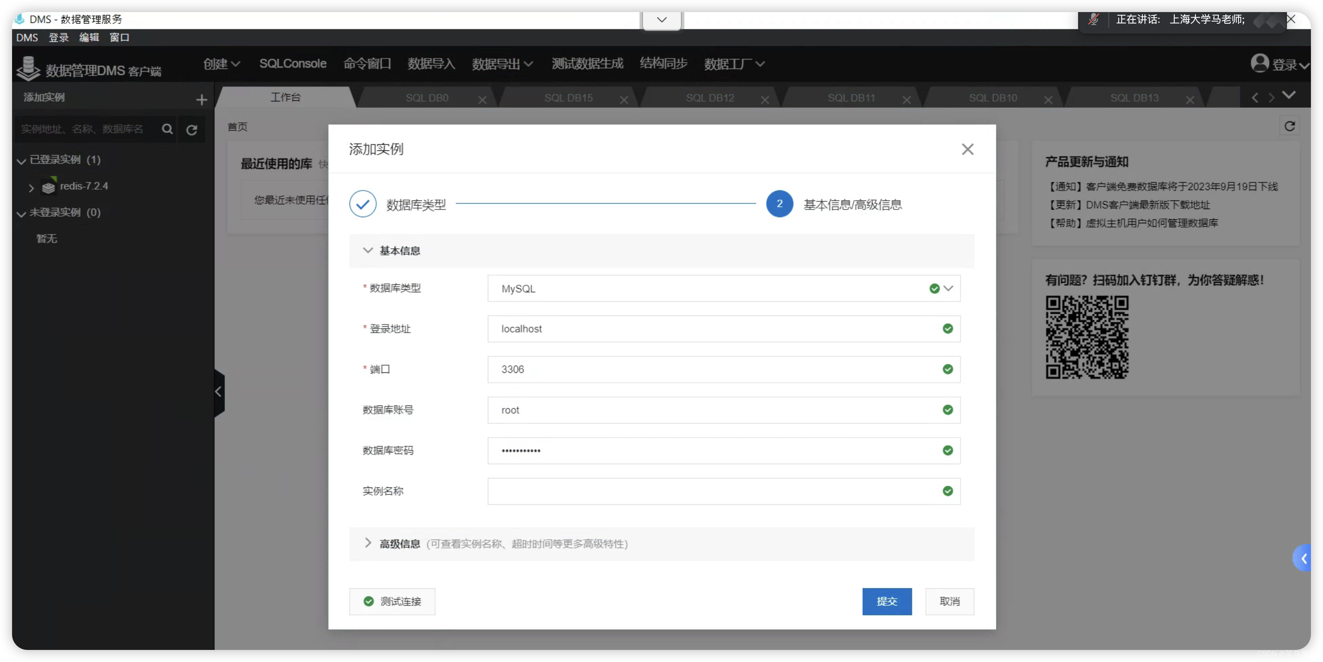
Task: Click the user avatar icon
Action: 1259,63
